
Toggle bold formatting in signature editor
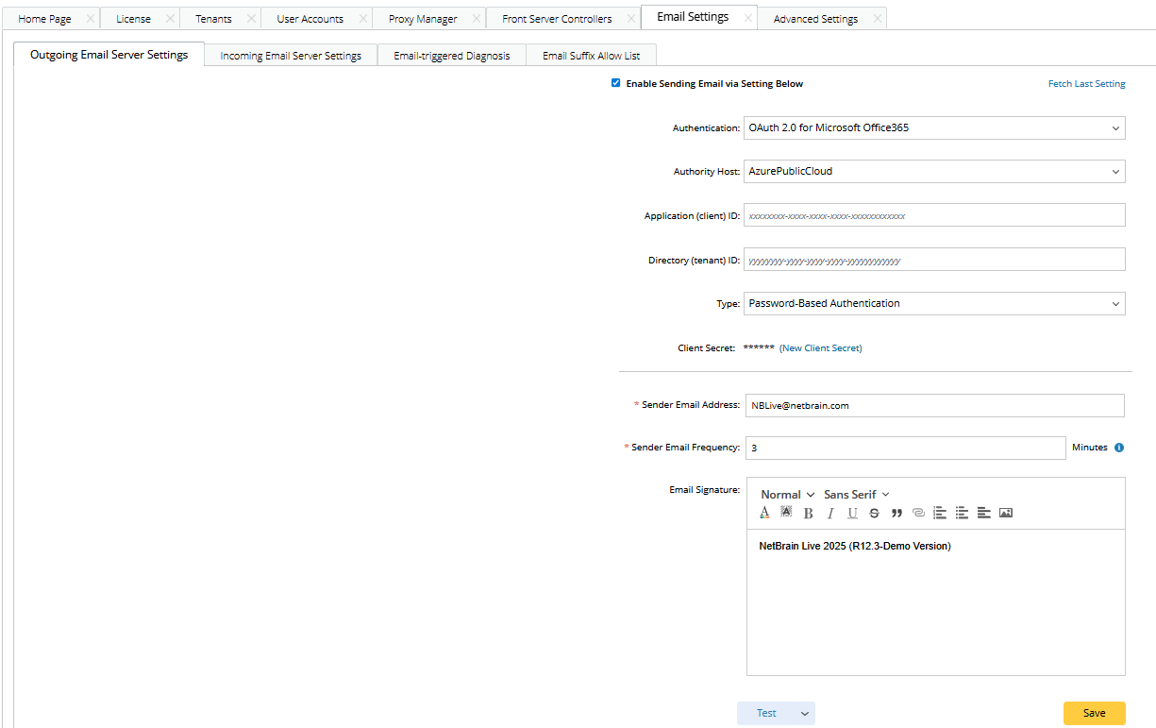809,514
